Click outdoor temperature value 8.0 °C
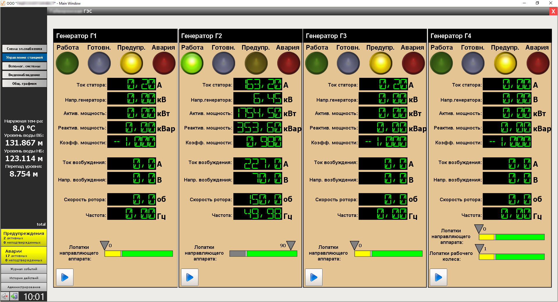This screenshot has height=302, width=558. tap(24, 128)
